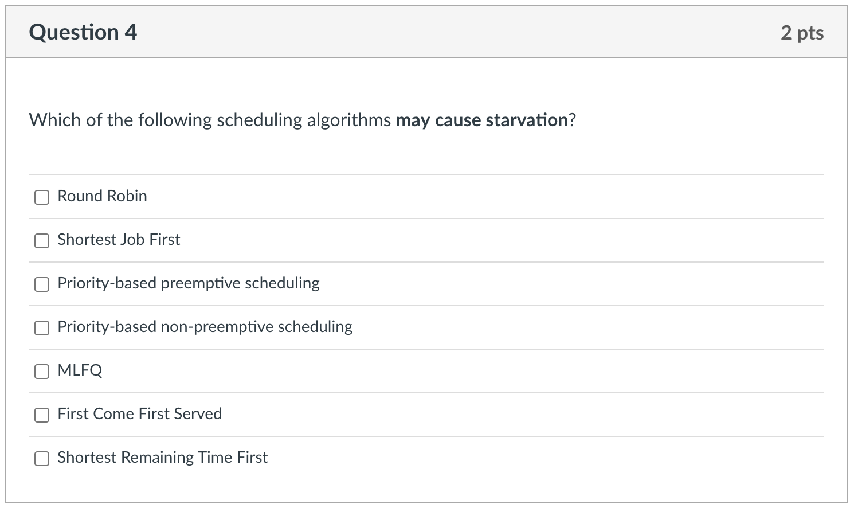Click the Shortest Remaining Time First label

pos(162,458)
